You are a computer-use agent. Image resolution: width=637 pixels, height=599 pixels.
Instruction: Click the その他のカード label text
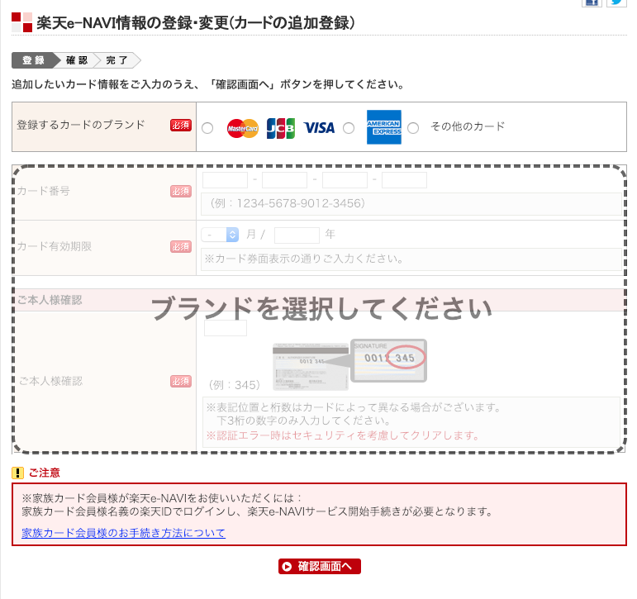click(468, 126)
